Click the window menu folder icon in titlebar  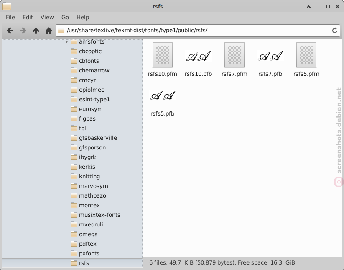7,6
